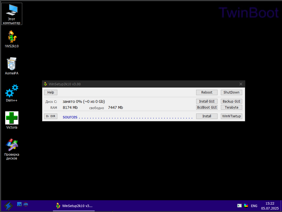Click the blue file manager taskbar icon
Image resolution: width=282 pixels, height=212 pixels.
click(x=19, y=204)
